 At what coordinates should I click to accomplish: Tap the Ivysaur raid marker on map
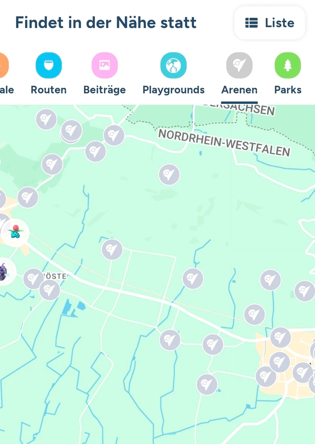[x=15, y=233]
